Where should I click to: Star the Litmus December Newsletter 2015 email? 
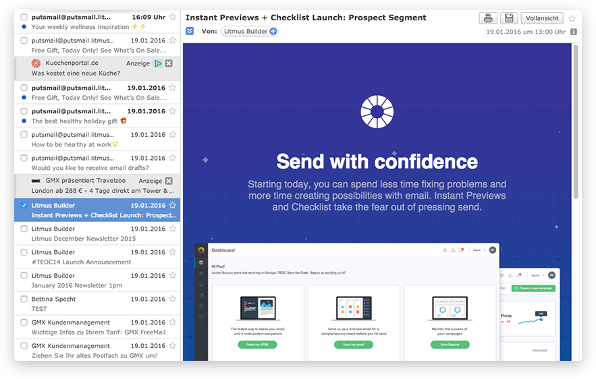pyautogui.click(x=173, y=229)
